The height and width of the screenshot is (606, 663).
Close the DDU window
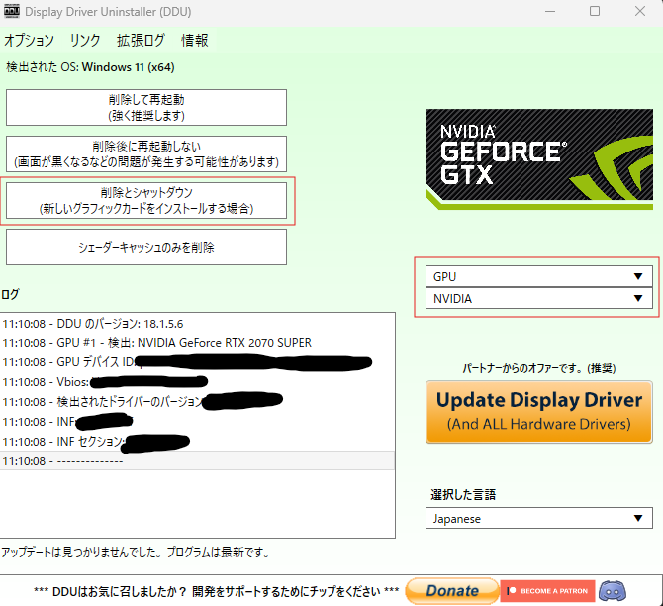click(x=640, y=12)
